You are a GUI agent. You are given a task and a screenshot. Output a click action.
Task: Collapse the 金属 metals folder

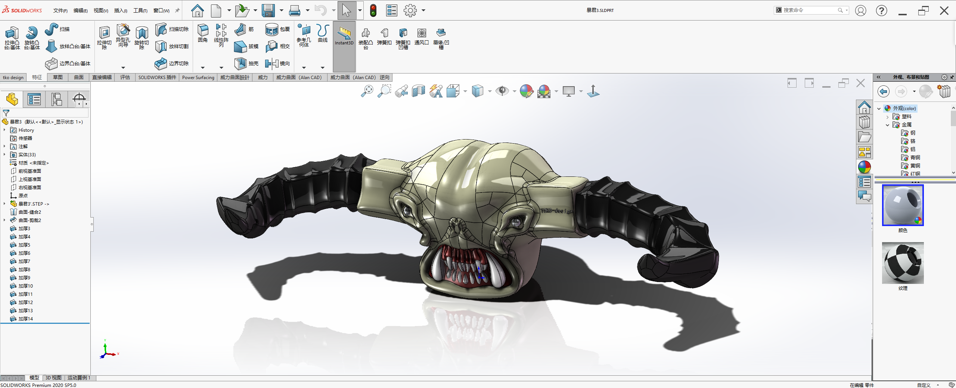888,125
